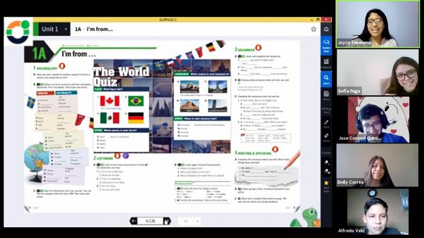The image size is (424, 238).
Task: Activate the Zoom magnifier tool
Action: [326, 79]
